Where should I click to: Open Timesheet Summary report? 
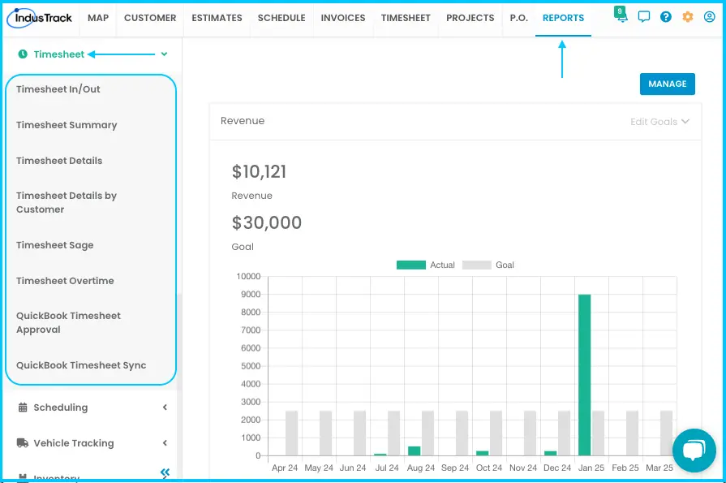[67, 125]
